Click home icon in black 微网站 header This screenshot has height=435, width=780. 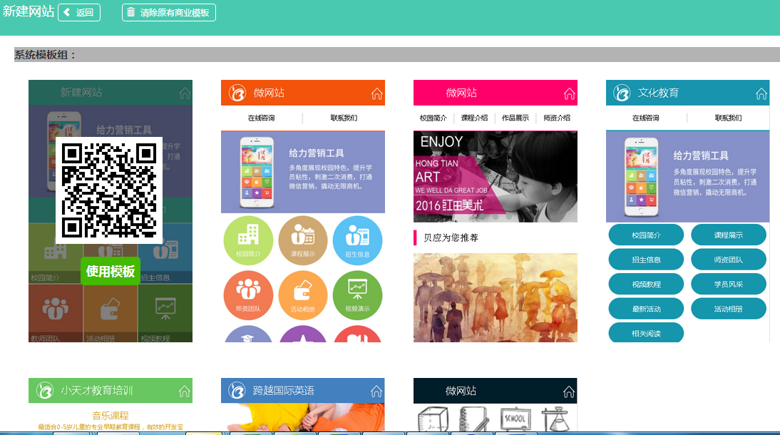point(569,391)
